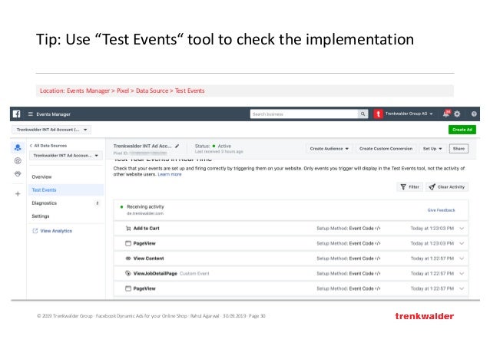Select Test Events in sidebar

[66, 189]
